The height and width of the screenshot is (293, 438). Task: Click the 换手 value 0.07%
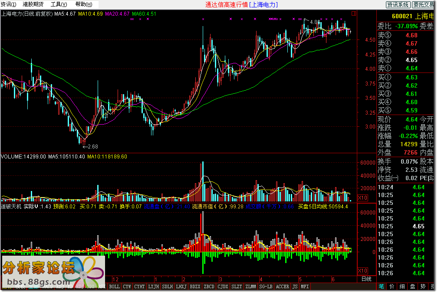409,162
